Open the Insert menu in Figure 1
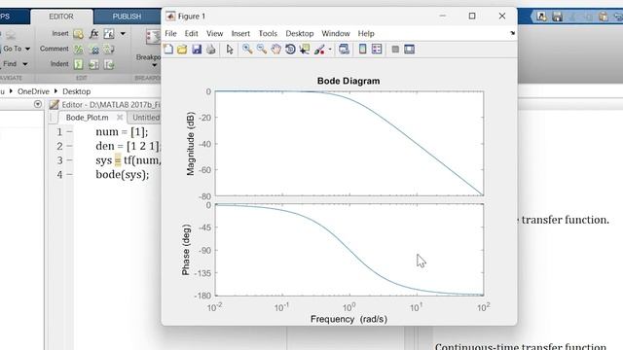This screenshot has width=623, height=350. 240,34
